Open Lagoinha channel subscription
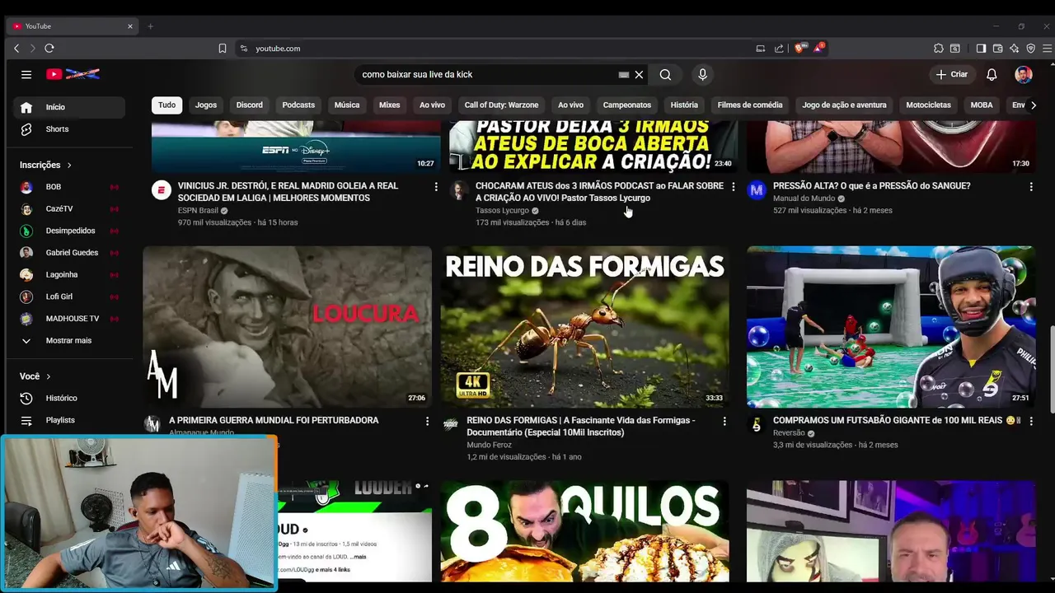This screenshot has height=593, width=1055. click(69, 275)
